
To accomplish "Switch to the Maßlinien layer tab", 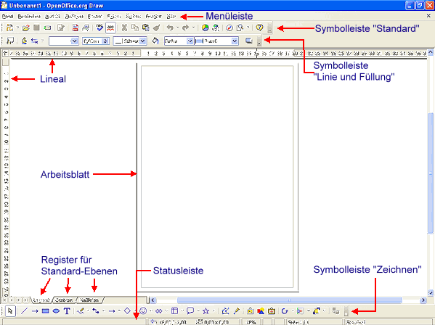I will (89, 300).
